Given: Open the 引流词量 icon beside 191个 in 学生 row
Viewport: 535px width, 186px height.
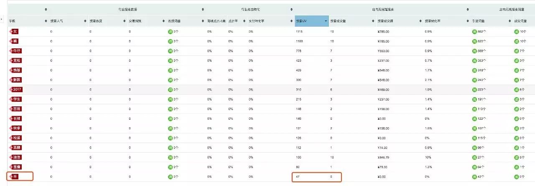Looking at the screenshot, I should coord(475,99).
